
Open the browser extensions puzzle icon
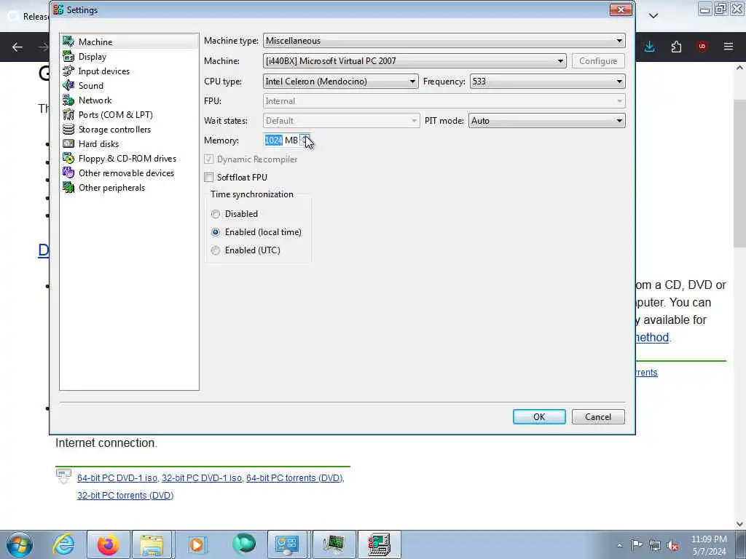pyautogui.click(x=676, y=47)
